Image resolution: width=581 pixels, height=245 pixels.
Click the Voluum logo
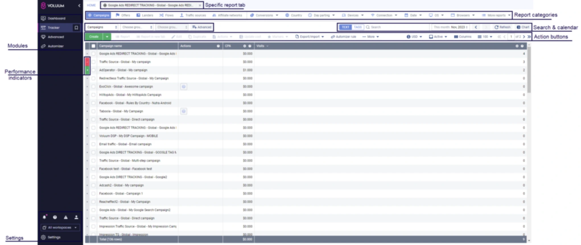53,6
